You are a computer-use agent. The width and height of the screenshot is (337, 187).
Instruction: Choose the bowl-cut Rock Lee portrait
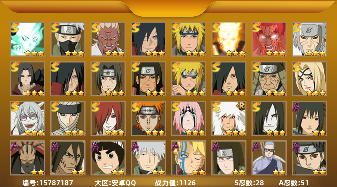[108, 158]
